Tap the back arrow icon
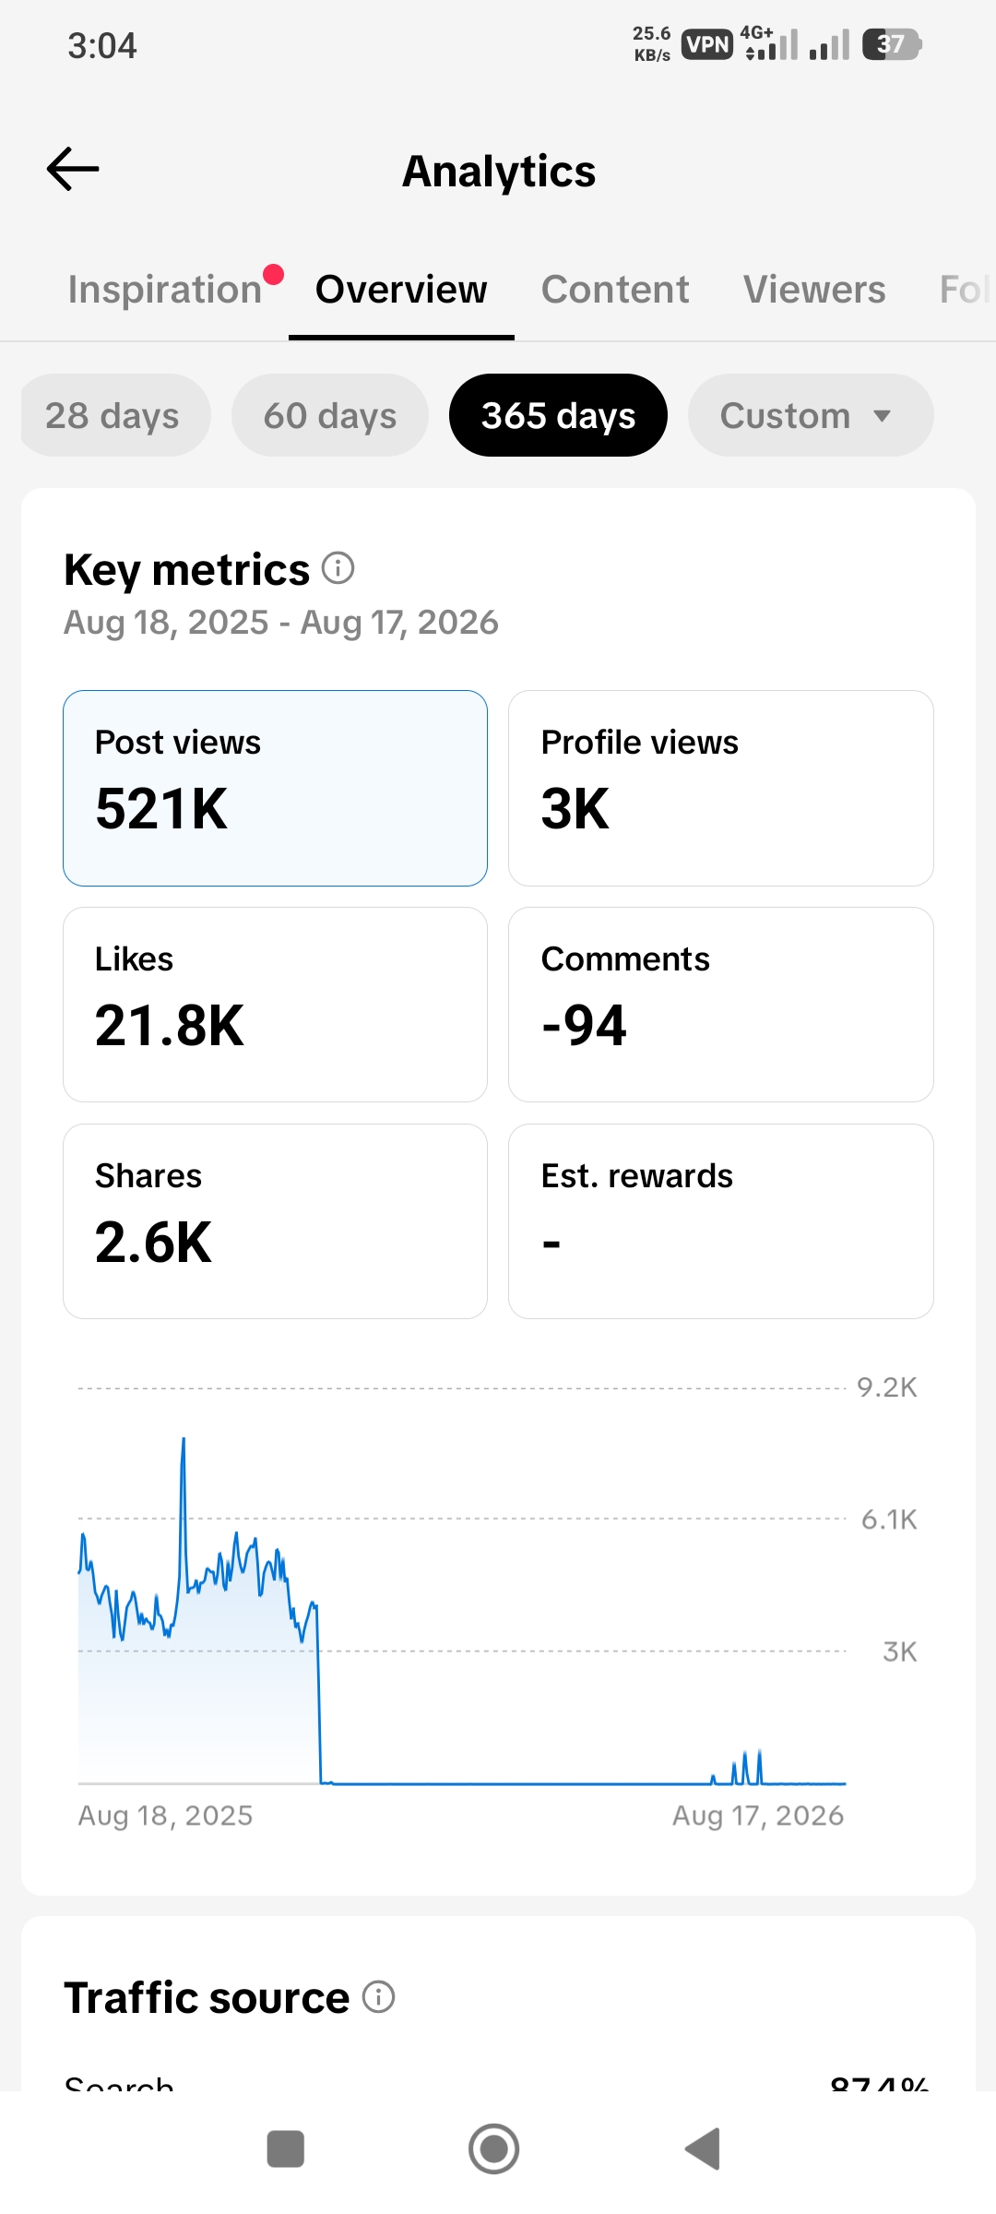996x2214 pixels. point(73,169)
